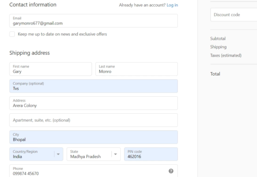Click the Country/Region dropdown arrow icon
Screen dimensions: 257x177
click(58, 154)
